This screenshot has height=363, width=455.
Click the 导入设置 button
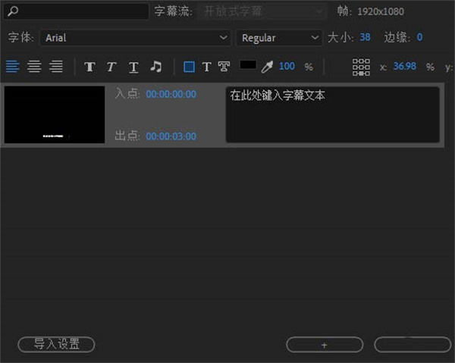(56, 344)
